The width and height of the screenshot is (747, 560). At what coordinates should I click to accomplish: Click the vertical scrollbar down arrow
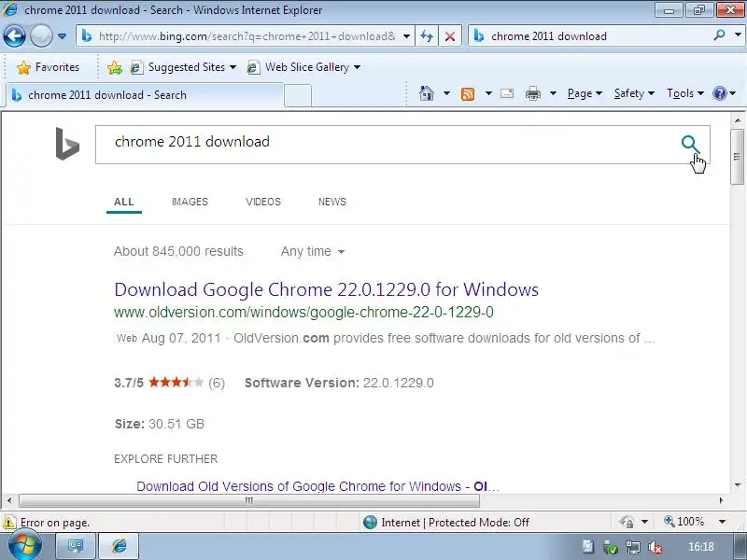(738, 485)
